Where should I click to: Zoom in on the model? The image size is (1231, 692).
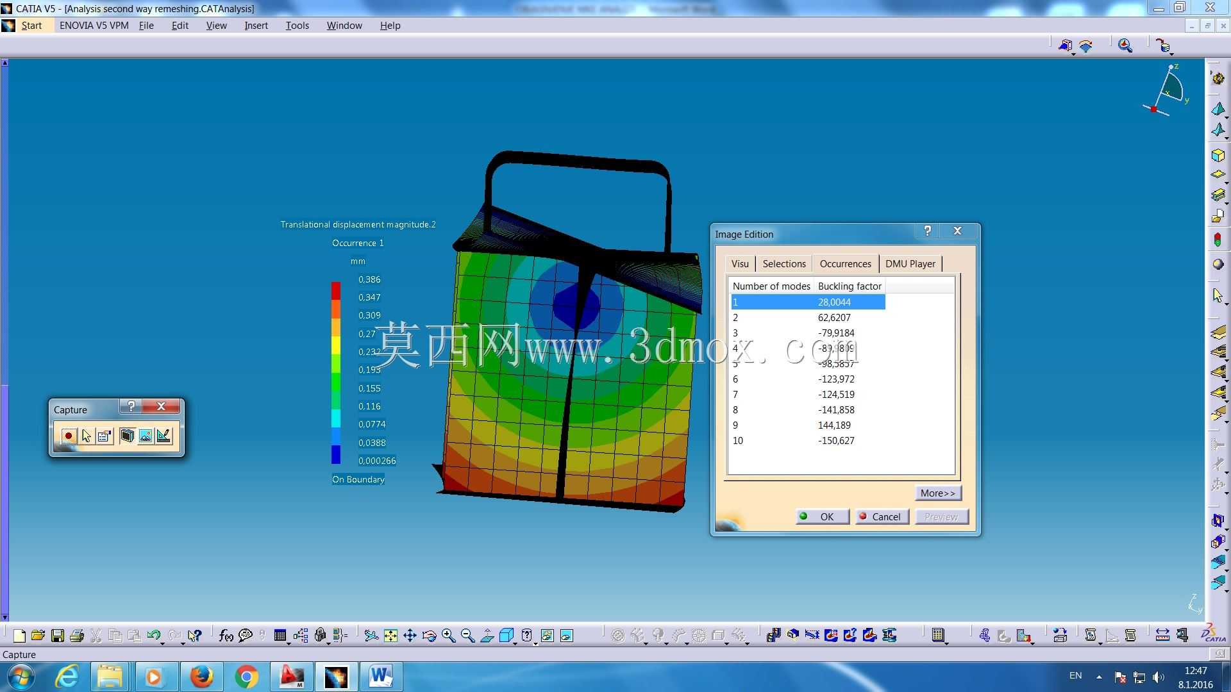[448, 636]
